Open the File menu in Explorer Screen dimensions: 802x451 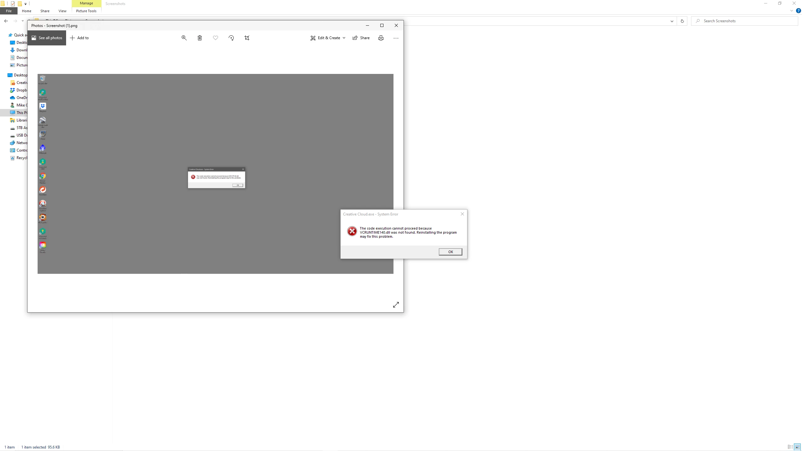coord(9,11)
